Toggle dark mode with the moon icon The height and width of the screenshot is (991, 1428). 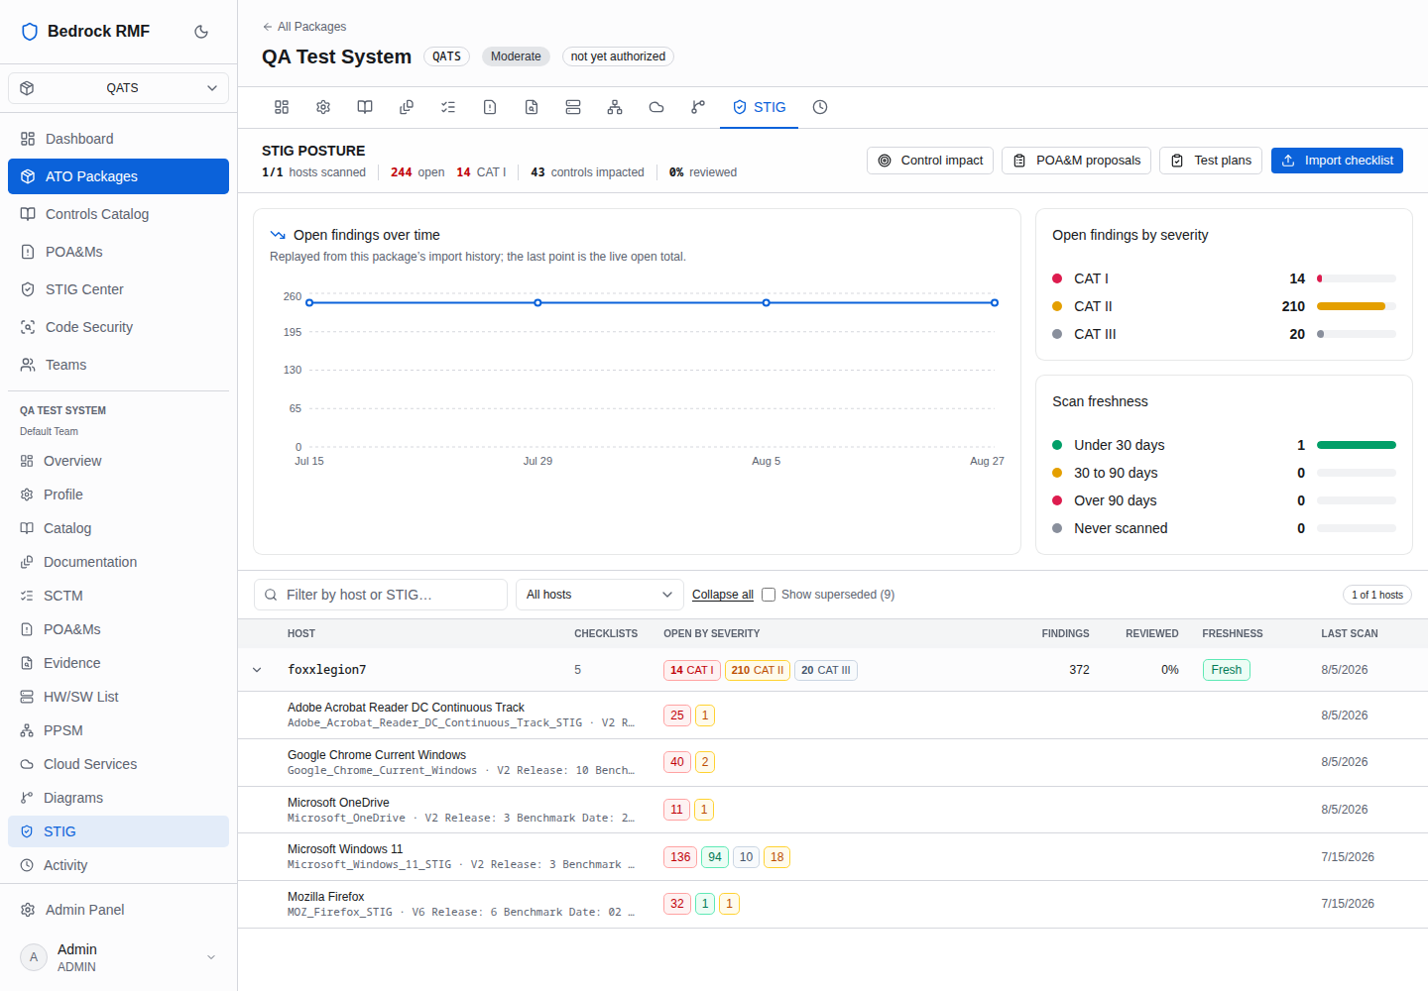click(x=201, y=32)
